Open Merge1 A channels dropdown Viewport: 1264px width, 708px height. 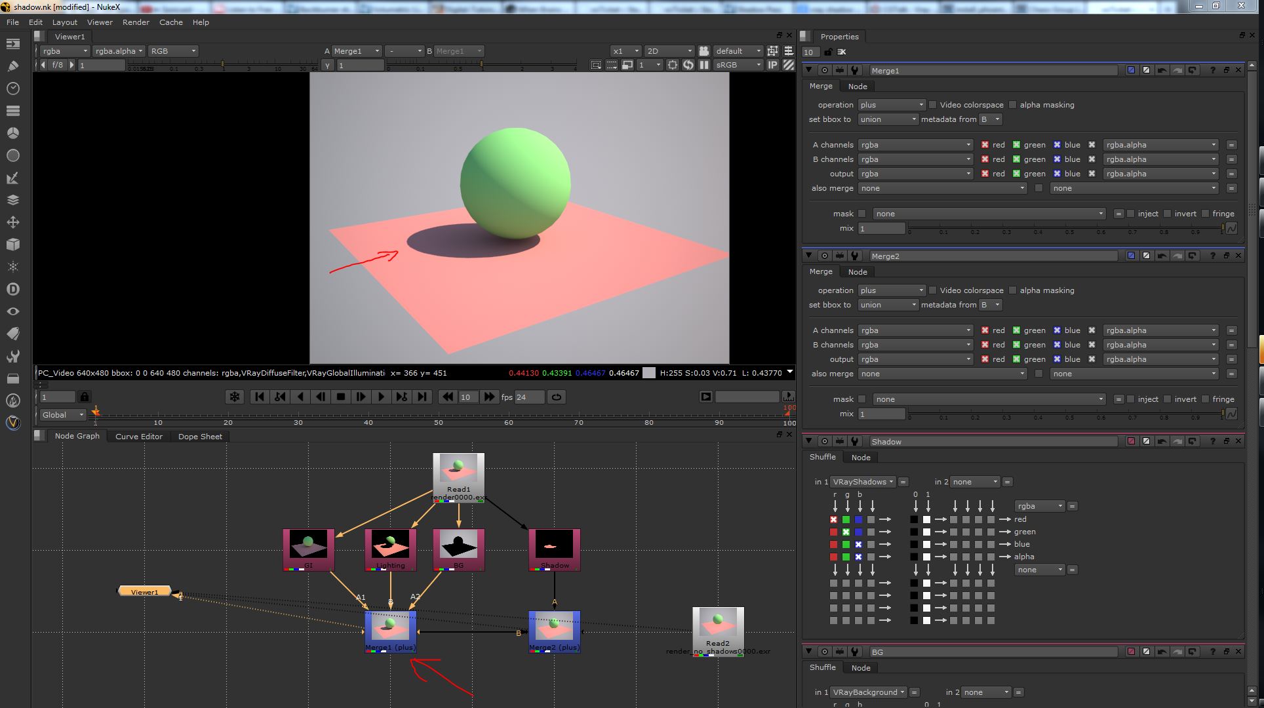point(915,145)
